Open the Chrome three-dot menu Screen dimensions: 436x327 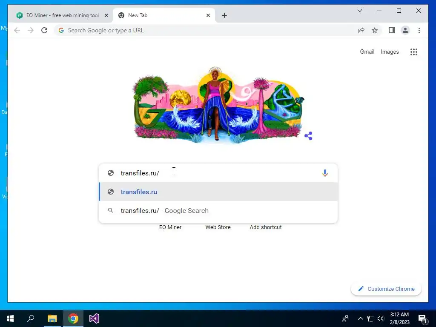tap(419, 30)
